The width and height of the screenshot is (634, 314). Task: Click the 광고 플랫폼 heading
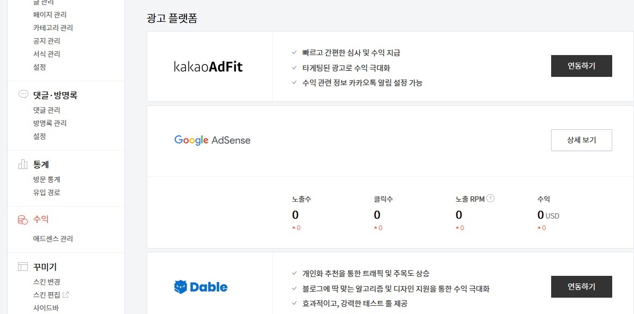coord(172,18)
